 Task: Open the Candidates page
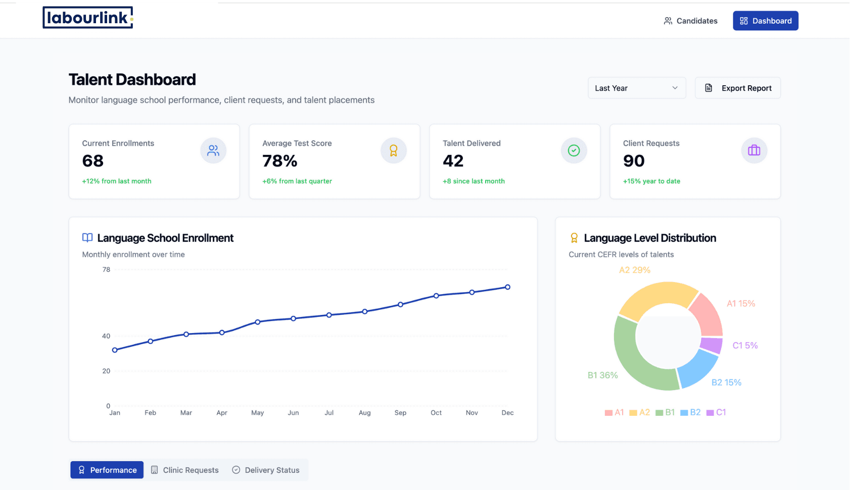click(690, 21)
